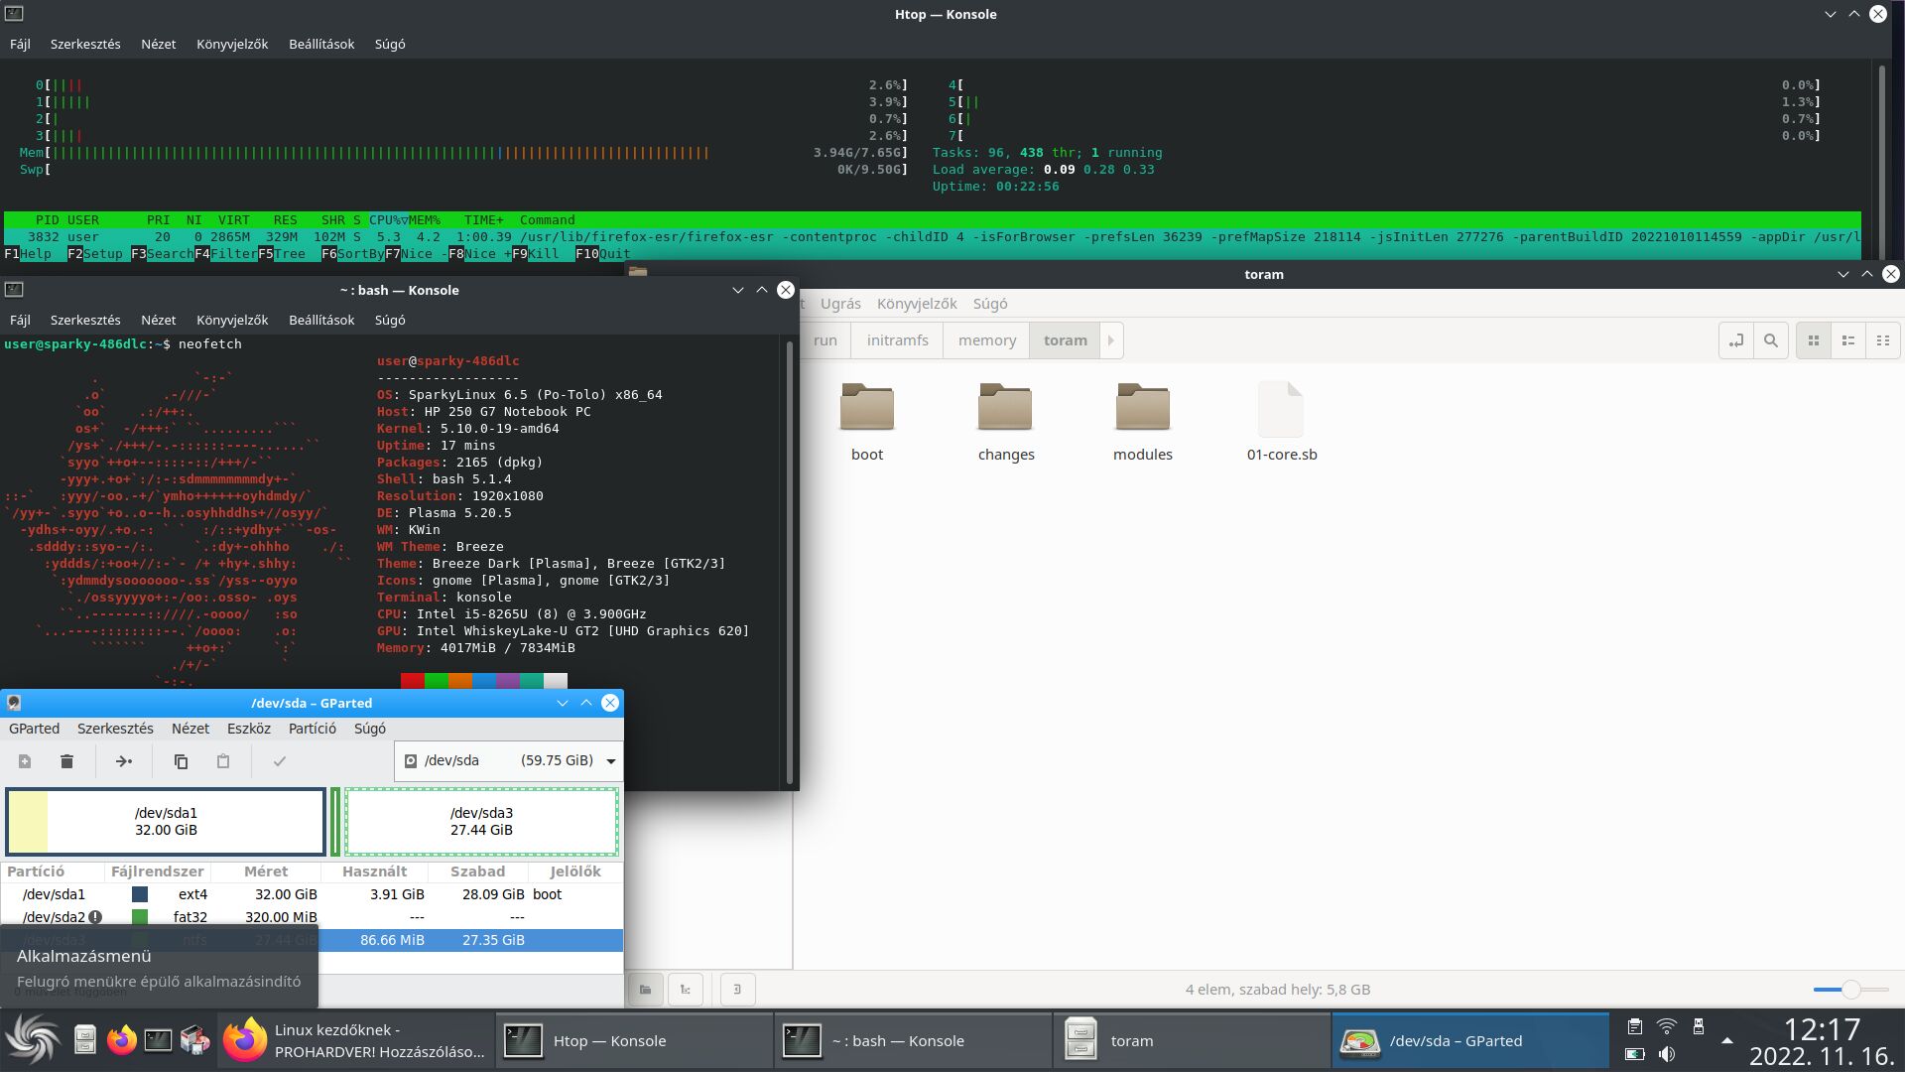Click the search magnifier icon in file manager

(1771, 340)
